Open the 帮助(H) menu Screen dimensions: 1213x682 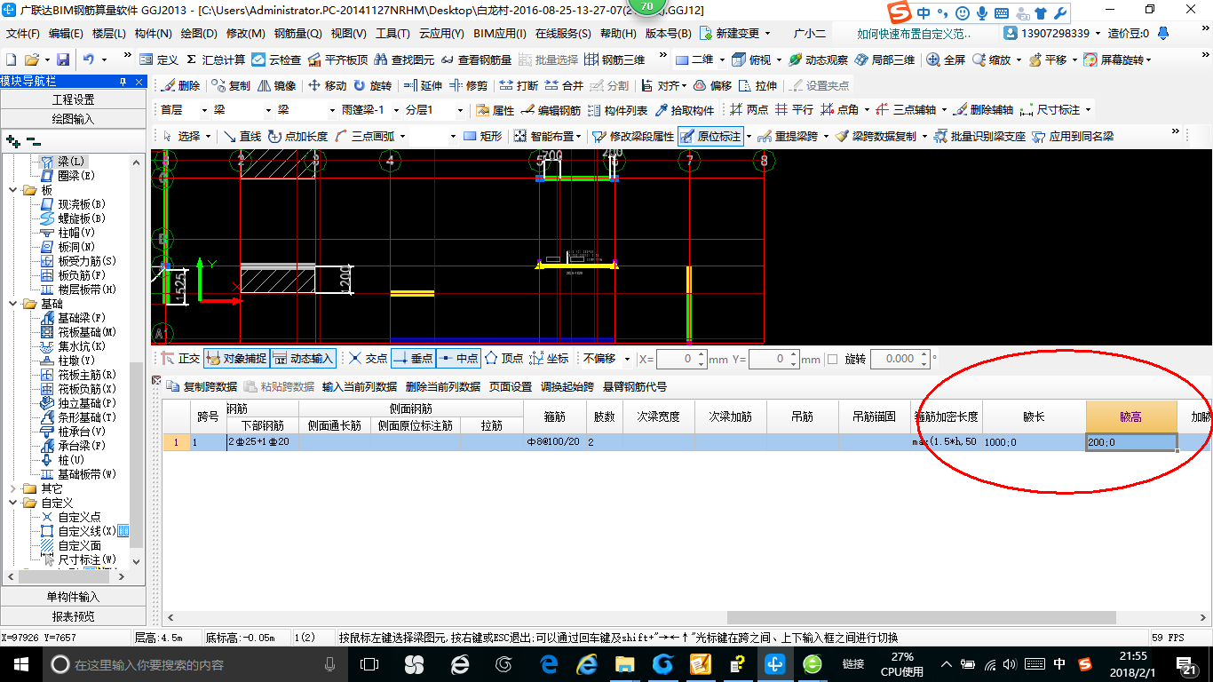(x=618, y=34)
